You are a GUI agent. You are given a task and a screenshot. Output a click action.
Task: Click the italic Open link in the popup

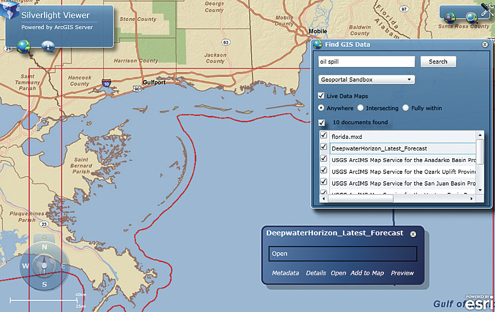[x=338, y=273]
